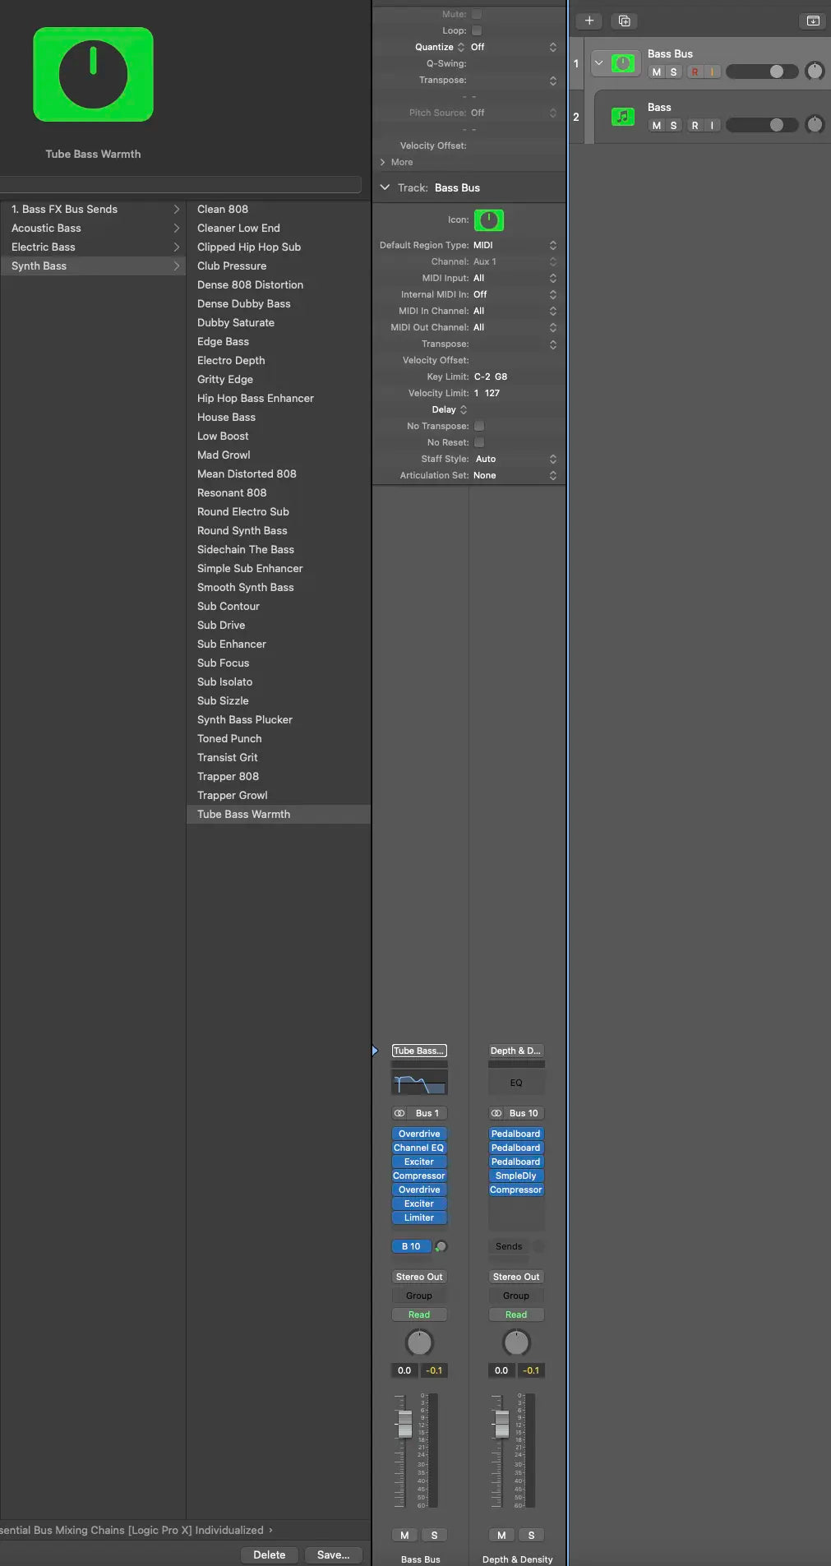The width and height of the screenshot is (831, 1566).
Task: Expand the More region parameters
Action: pyautogui.click(x=383, y=162)
